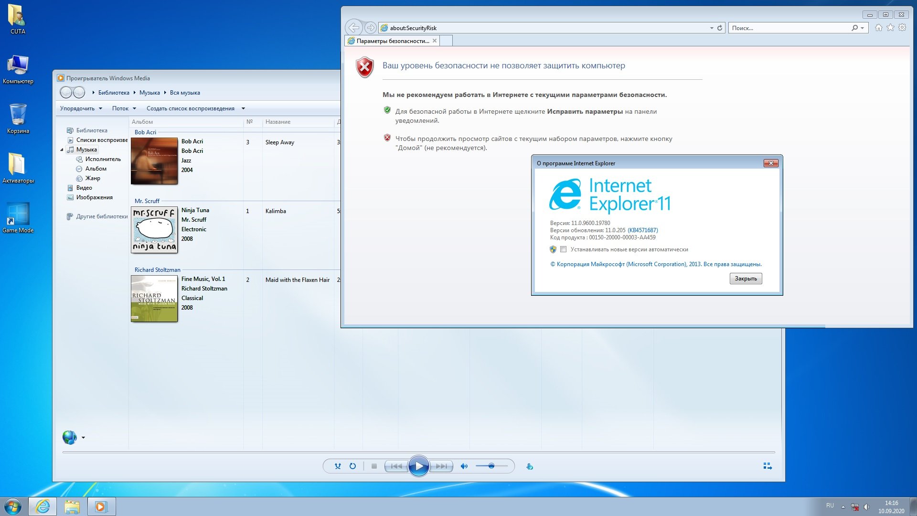Select Вся музыка in the breadcrumb

pos(185,93)
